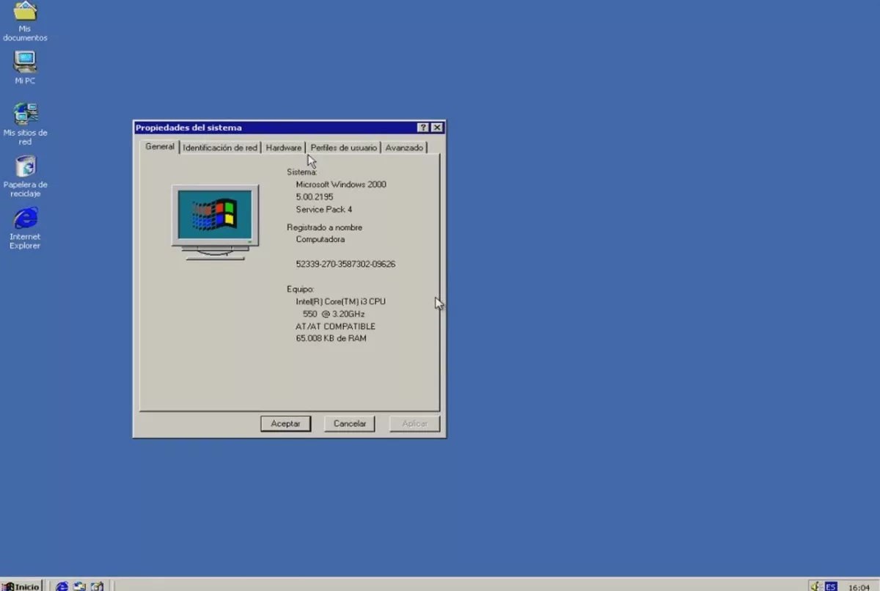Select the Internet Explorer desktop icon
This screenshot has height=591, width=880.
[x=25, y=228]
